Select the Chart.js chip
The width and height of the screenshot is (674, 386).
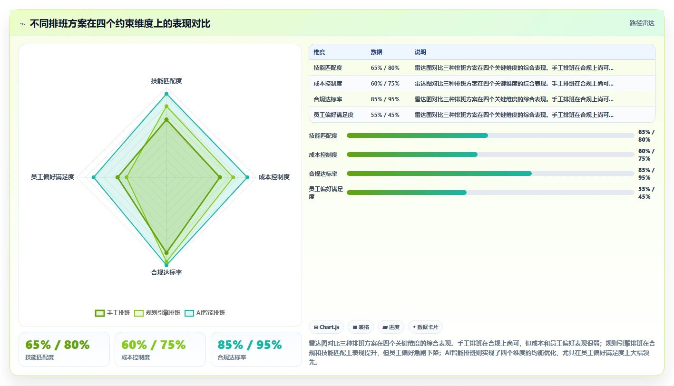point(326,327)
